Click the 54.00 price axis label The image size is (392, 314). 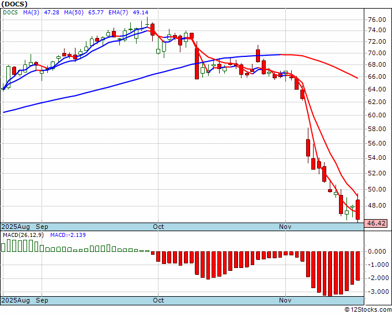[377, 158]
